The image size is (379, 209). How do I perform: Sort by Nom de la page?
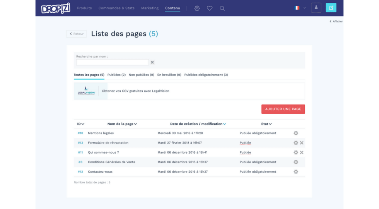[x=122, y=124]
